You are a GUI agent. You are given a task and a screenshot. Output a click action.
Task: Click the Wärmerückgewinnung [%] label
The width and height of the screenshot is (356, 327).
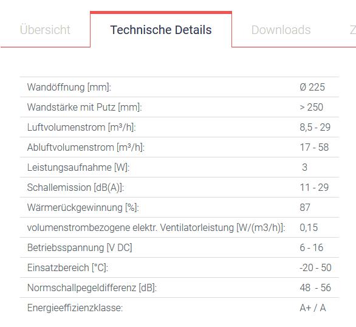pos(83,207)
